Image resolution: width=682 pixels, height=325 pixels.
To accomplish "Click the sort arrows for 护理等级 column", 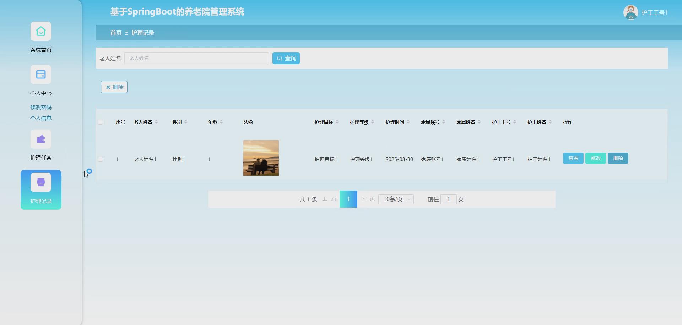I will pyautogui.click(x=373, y=122).
